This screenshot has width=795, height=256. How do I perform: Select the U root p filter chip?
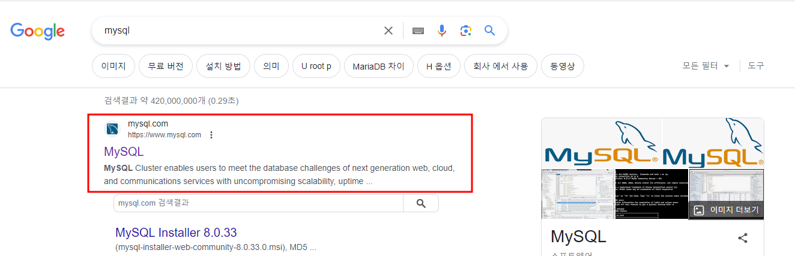point(316,66)
